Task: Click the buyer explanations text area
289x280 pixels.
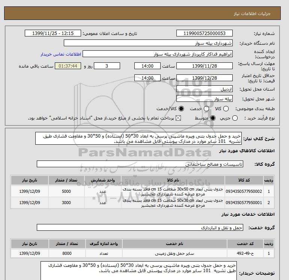Action: pos(138,271)
